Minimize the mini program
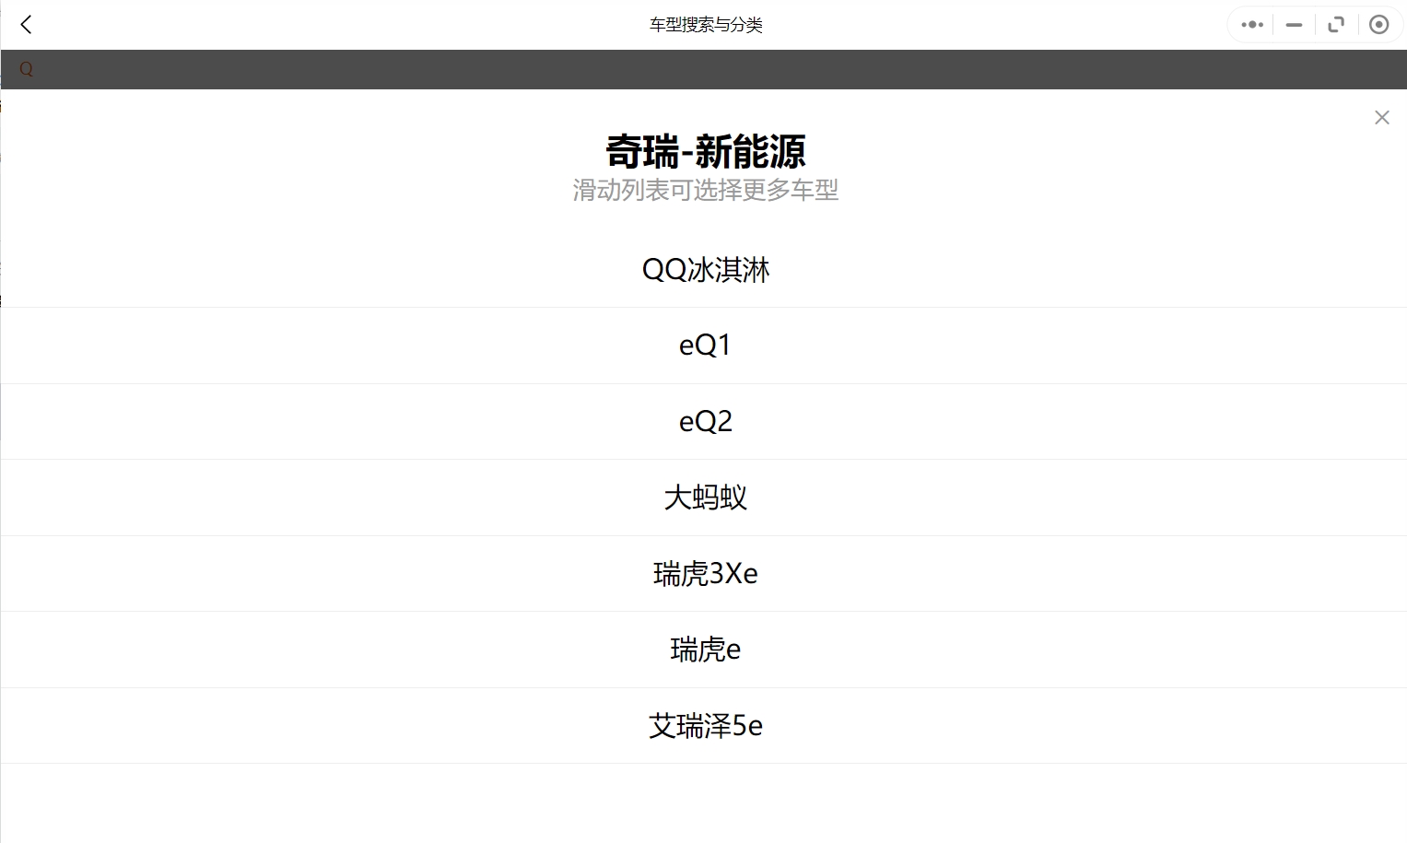Image resolution: width=1407 pixels, height=843 pixels. 1294,24
